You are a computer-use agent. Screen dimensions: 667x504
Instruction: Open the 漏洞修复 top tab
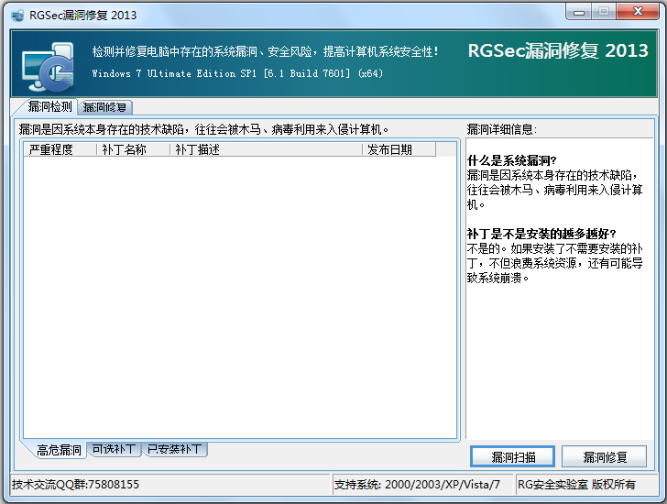[104, 107]
